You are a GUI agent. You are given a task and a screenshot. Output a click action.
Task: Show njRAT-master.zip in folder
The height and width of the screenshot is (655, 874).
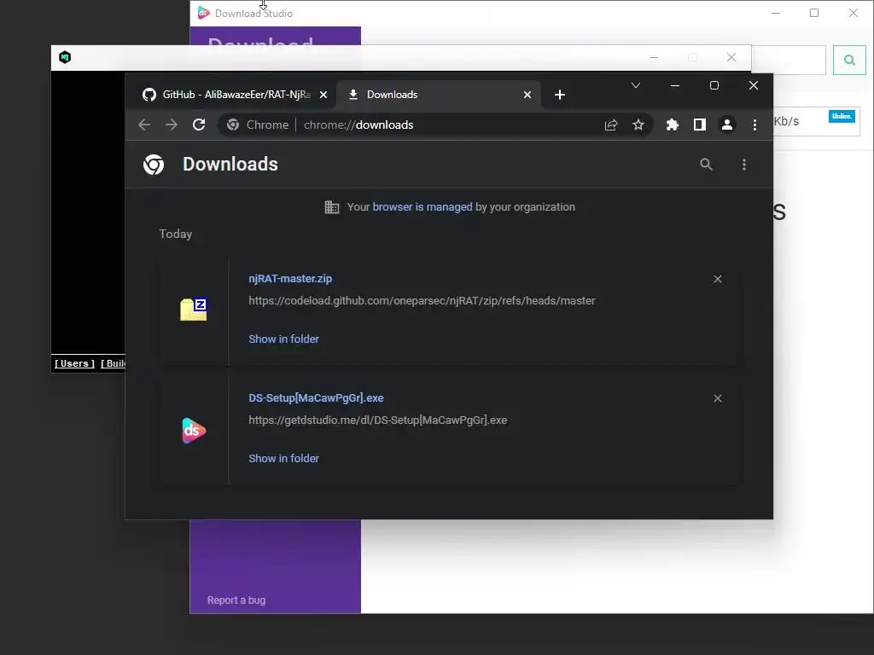click(283, 339)
